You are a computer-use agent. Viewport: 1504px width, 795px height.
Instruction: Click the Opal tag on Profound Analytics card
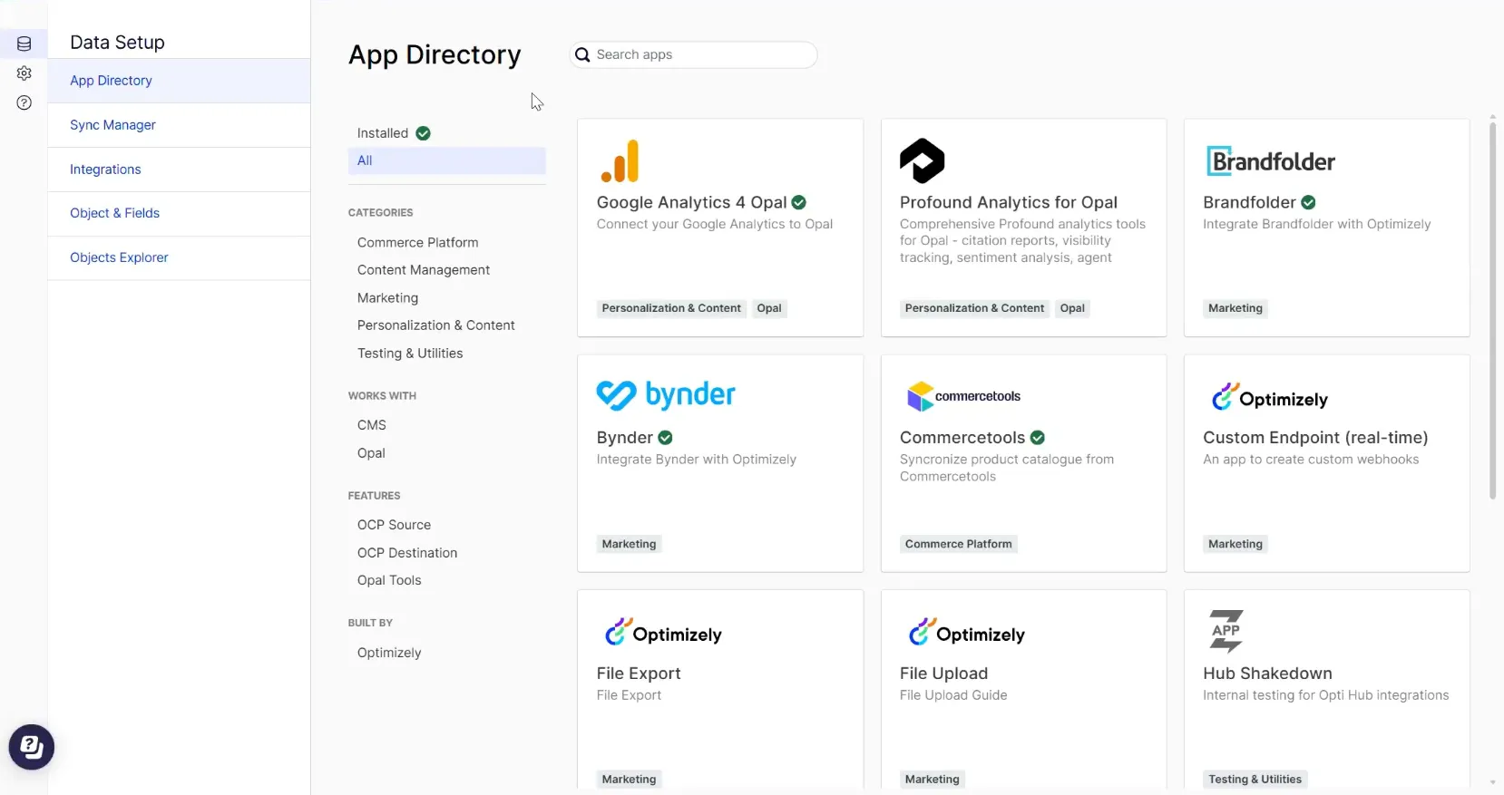coord(1072,308)
